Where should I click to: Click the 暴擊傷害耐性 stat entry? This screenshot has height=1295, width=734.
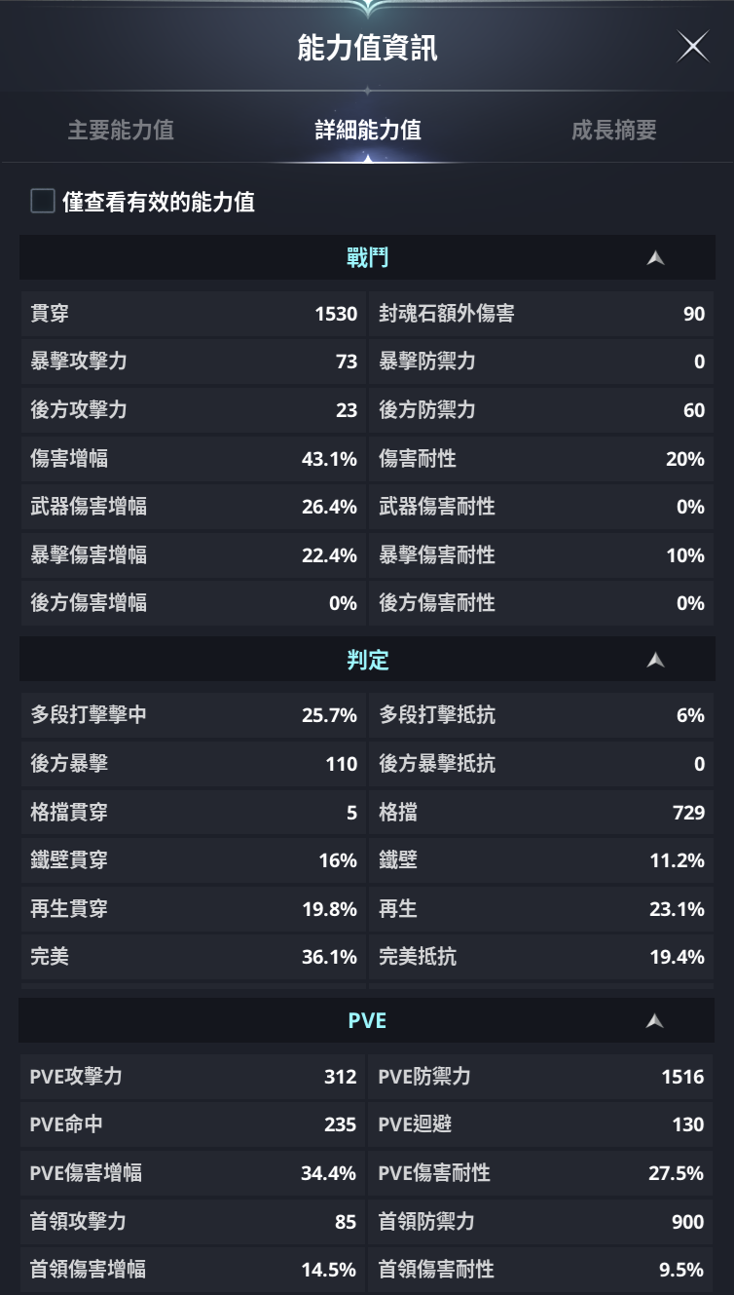tap(541, 555)
